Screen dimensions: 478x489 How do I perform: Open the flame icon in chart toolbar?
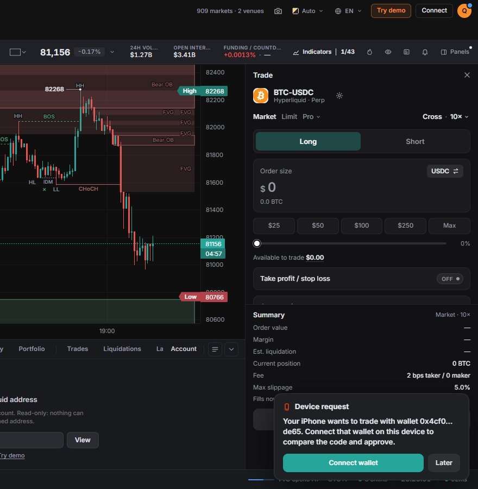369,52
